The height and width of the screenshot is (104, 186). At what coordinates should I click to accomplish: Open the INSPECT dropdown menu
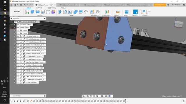click(117, 15)
